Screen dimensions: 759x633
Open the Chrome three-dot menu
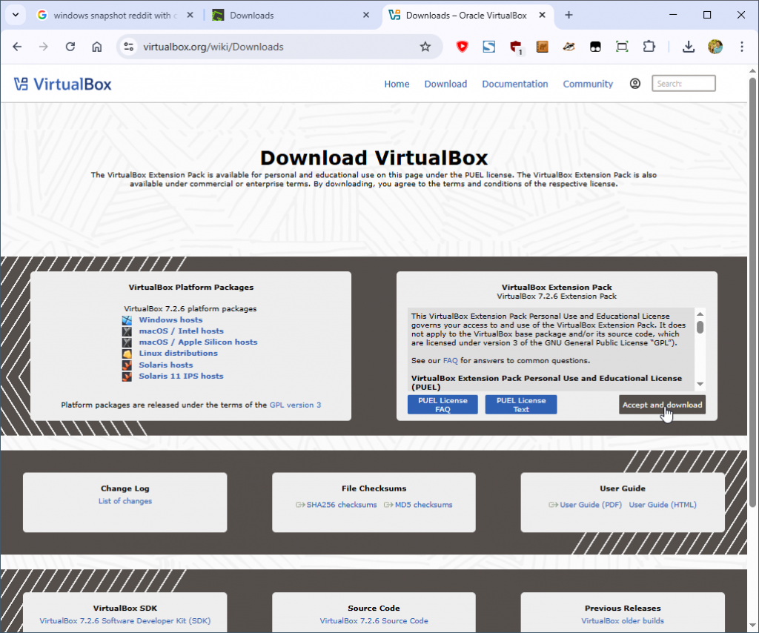point(742,47)
